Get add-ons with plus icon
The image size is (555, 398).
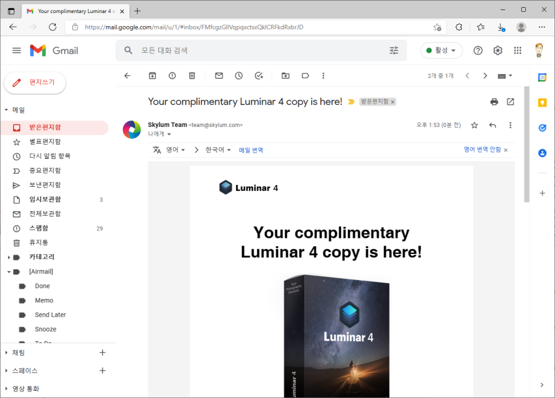(542, 193)
